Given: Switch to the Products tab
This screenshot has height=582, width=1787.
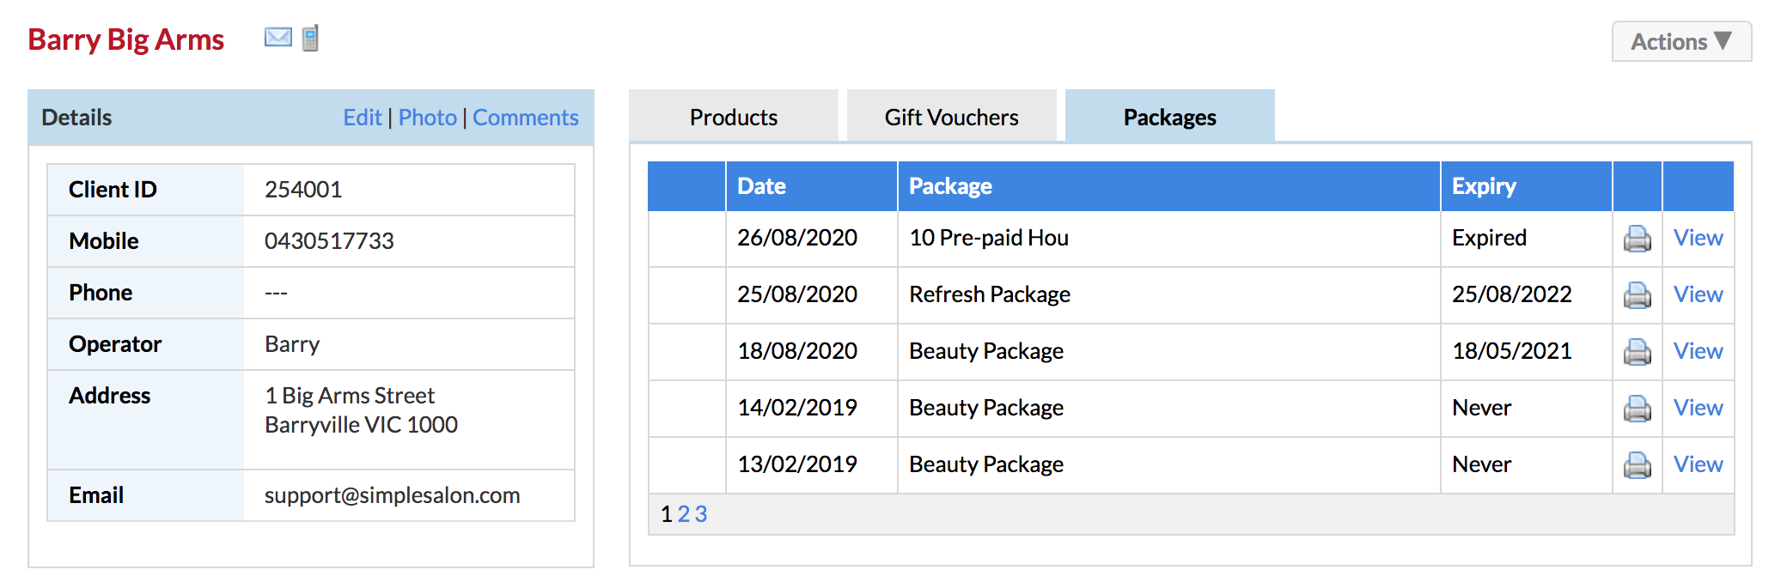Looking at the screenshot, I should (x=734, y=116).
